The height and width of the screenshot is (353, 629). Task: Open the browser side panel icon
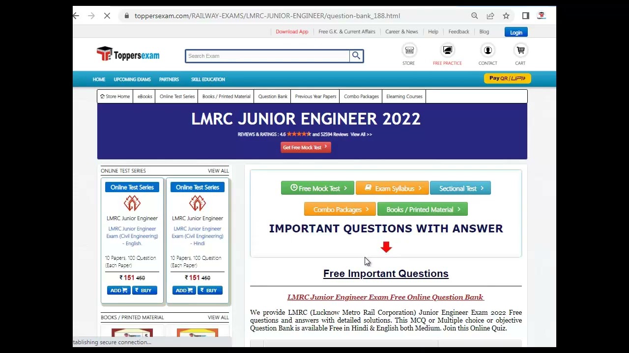coord(526,16)
